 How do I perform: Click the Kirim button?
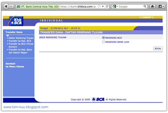[158, 48]
